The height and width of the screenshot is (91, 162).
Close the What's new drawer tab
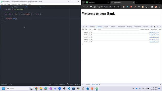click(99, 85)
